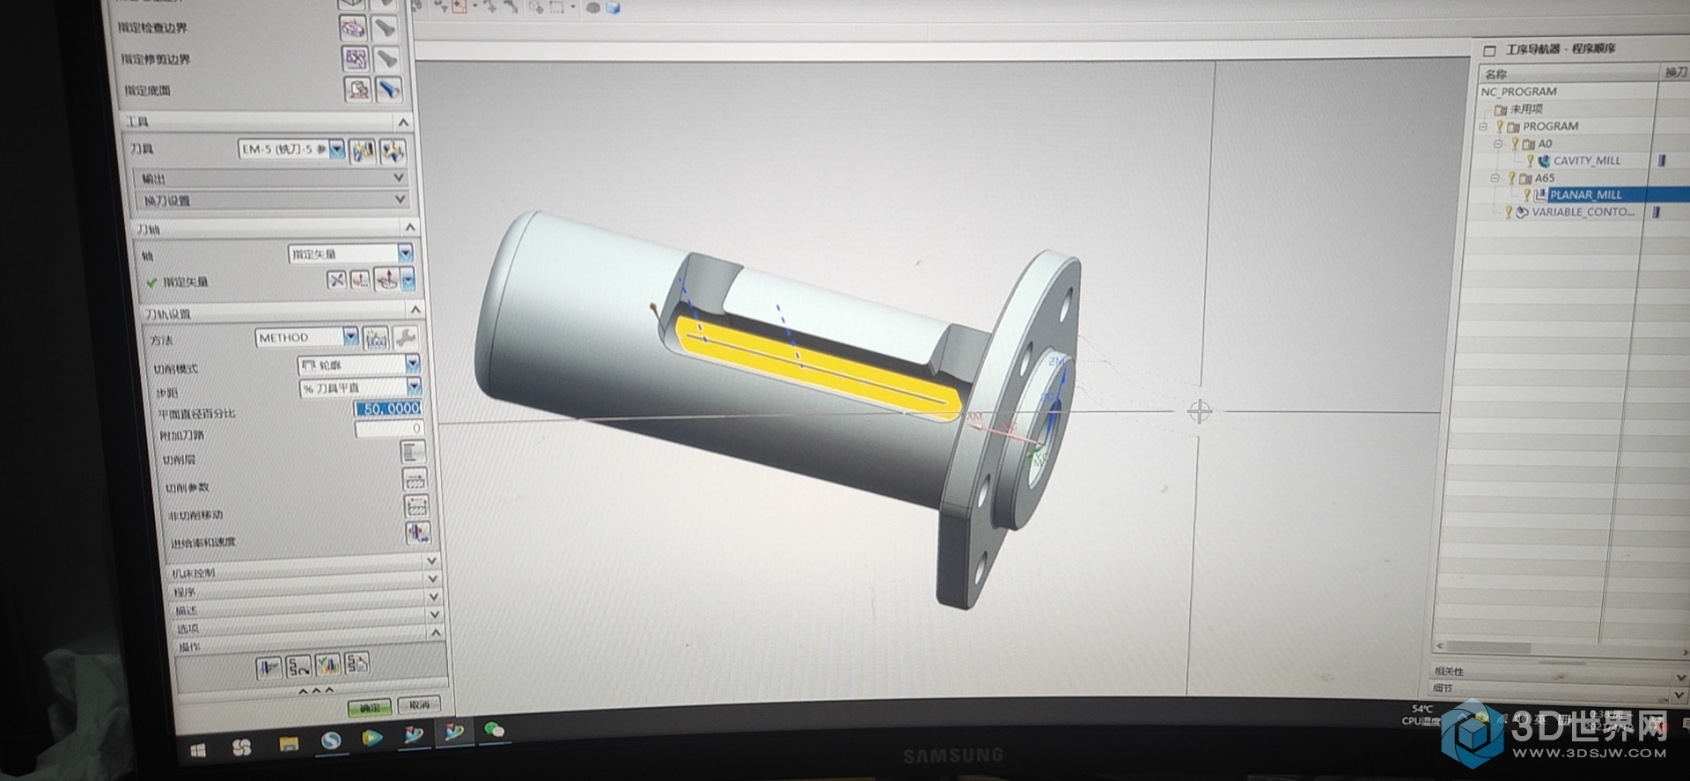Expand the 选项 section
This screenshot has height=781, width=1690.
(434, 615)
